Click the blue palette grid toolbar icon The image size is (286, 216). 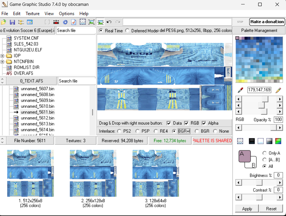click(x=30, y=22)
